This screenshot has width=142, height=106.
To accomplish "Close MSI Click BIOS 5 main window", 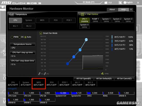I will click(x=138, y=3).
